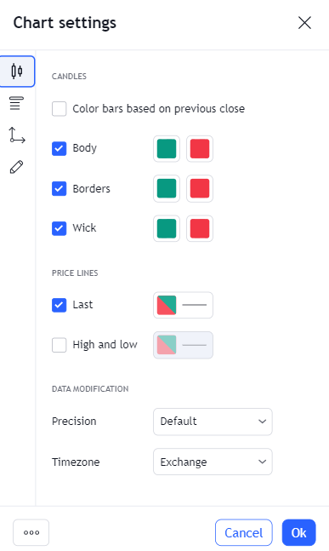Open the Last price line style picker
Viewport: 329px width, 551px height.
pos(183,305)
